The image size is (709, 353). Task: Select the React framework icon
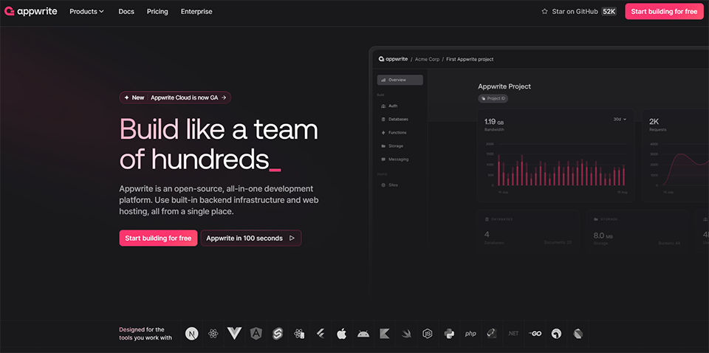[213, 334]
